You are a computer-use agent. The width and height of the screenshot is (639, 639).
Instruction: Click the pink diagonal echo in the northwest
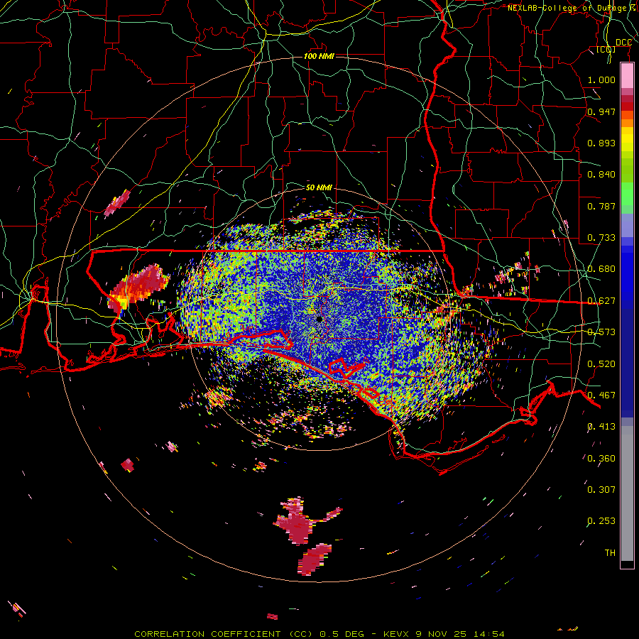117,203
